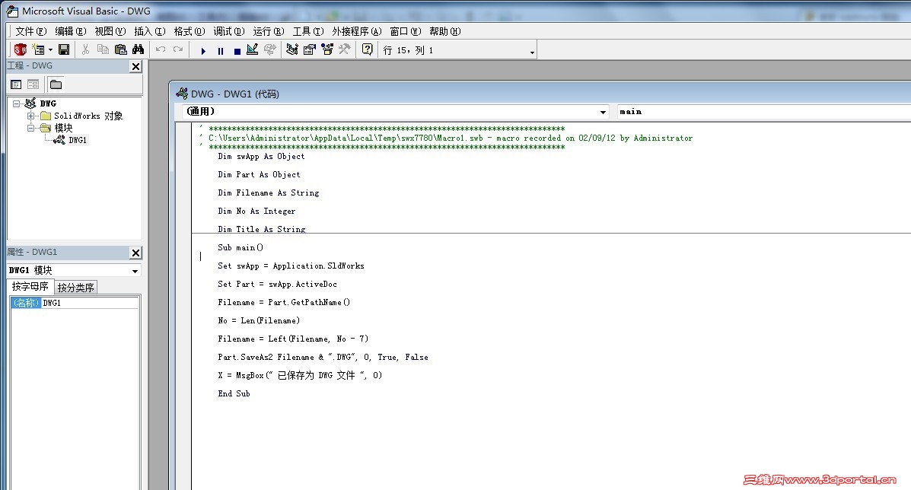
Task: Select the (名称) property row label
Action: click(26, 303)
